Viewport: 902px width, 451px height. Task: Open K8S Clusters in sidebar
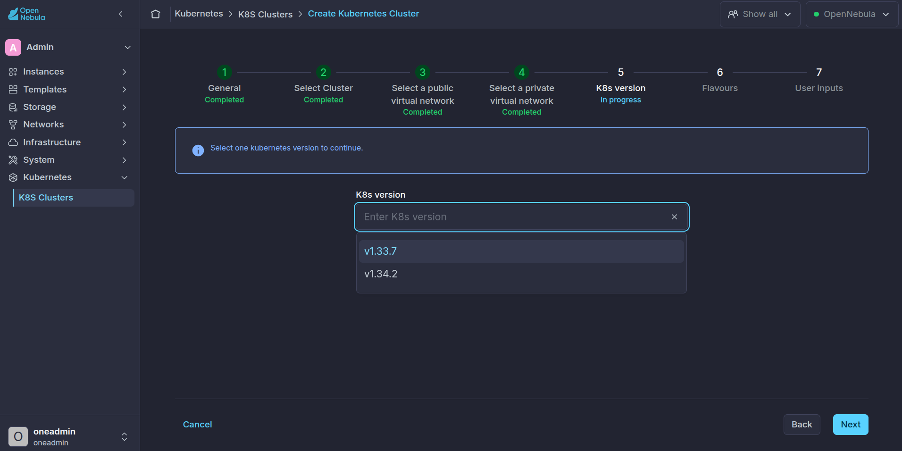[74, 198]
